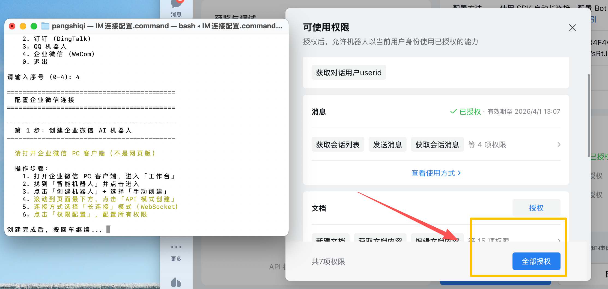
Task: Click the 更多 three-dot sidebar icon
Action: click(176, 247)
